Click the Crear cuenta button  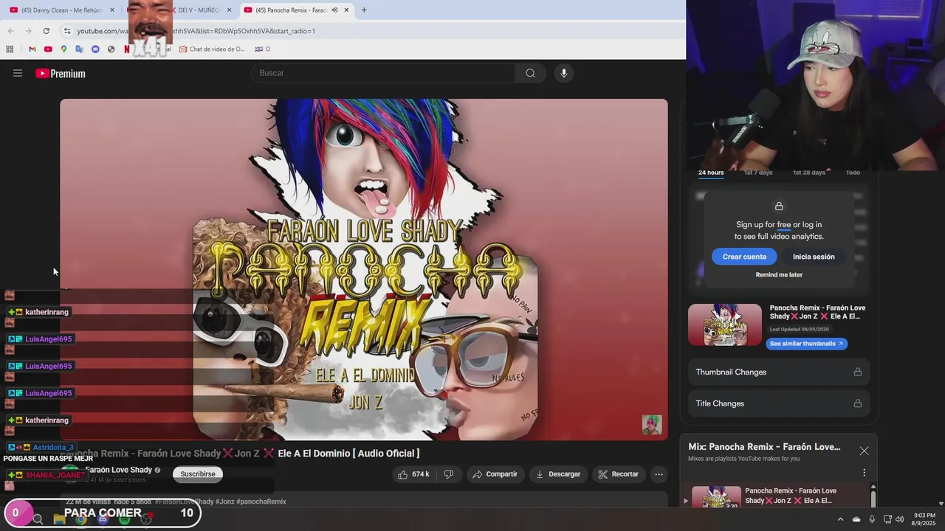tap(744, 257)
